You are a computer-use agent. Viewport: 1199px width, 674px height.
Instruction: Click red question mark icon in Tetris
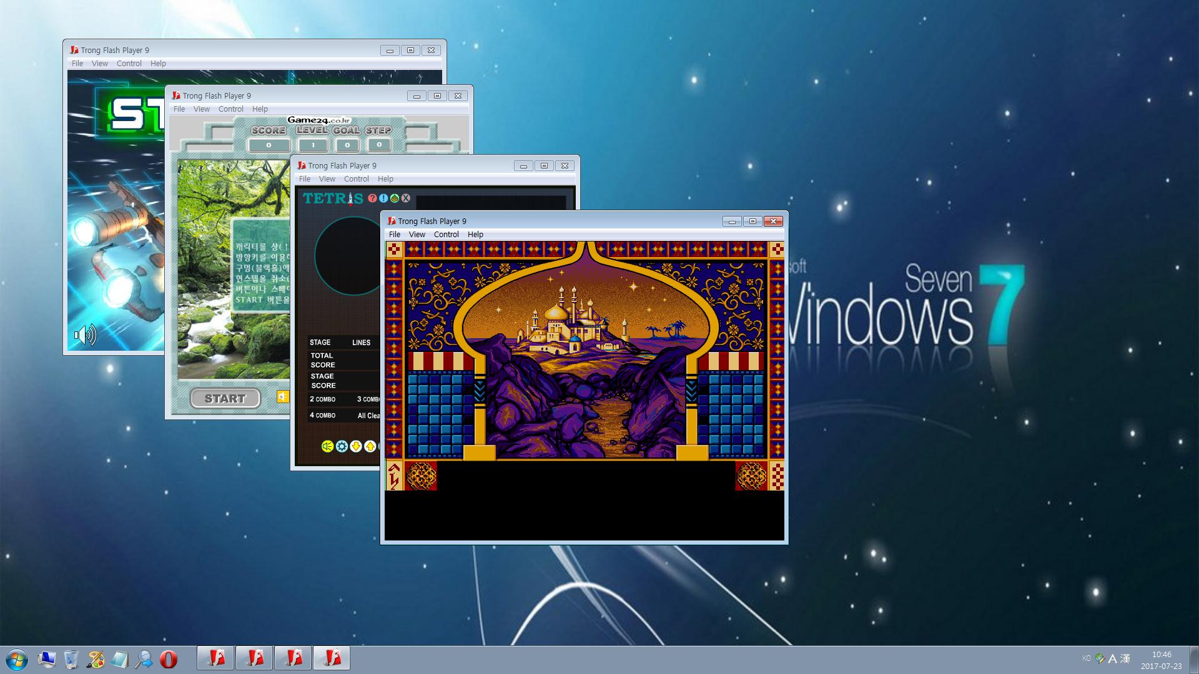point(373,198)
